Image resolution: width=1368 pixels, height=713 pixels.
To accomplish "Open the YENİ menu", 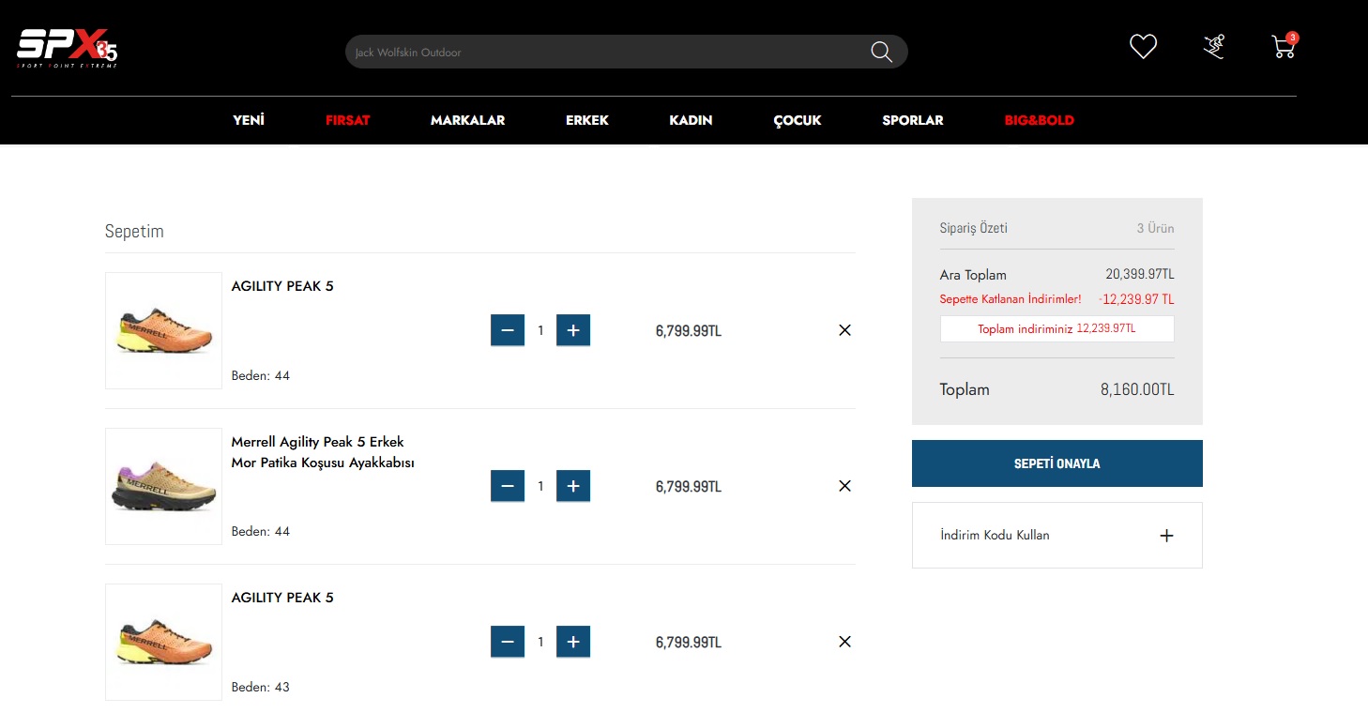I will click(x=249, y=120).
